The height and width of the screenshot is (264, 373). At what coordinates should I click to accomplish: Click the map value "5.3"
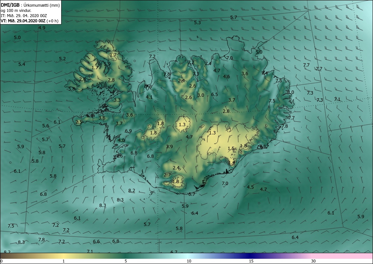point(197,23)
